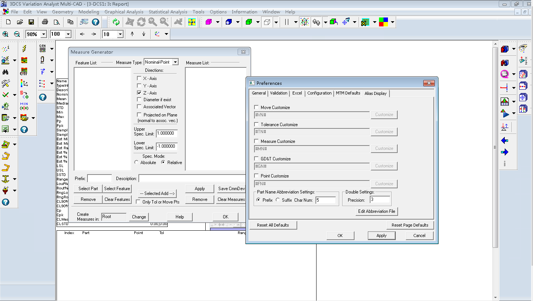Viewport: 533px width, 301px height.
Task: Click the Edit Abbreviation File button
Action: 376,211
